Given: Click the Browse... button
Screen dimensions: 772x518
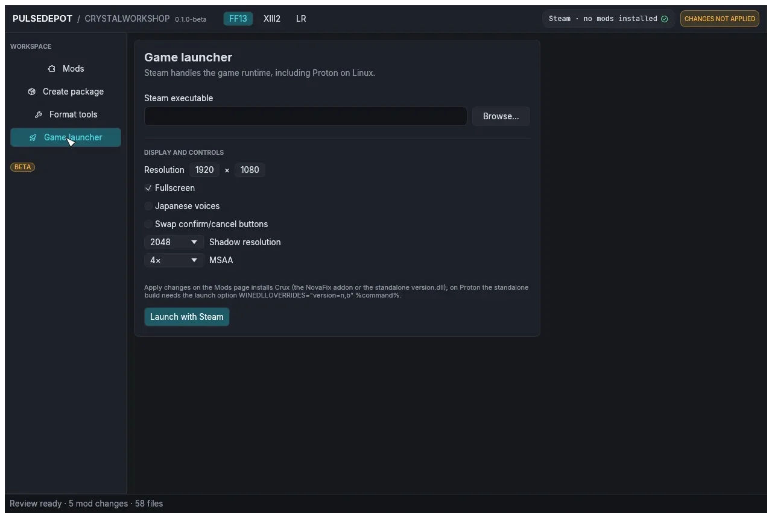Looking at the screenshot, I should point(501,116).
